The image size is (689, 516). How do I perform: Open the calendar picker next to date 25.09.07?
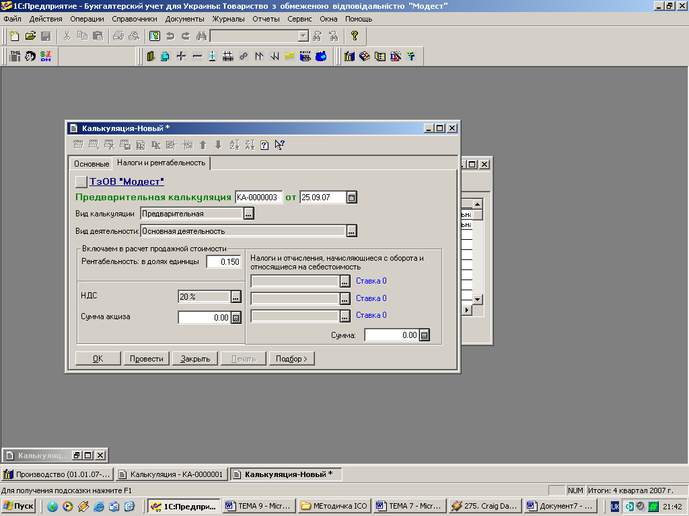pos(351,198)
